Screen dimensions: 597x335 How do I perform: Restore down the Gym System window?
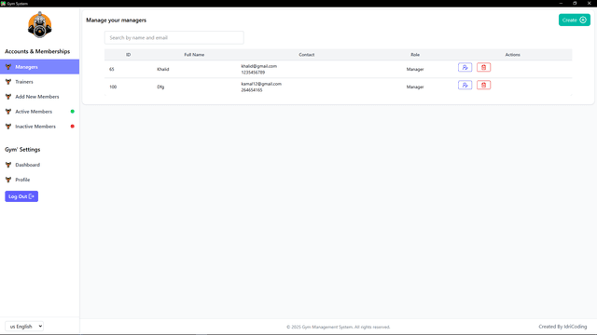point(575,3)
